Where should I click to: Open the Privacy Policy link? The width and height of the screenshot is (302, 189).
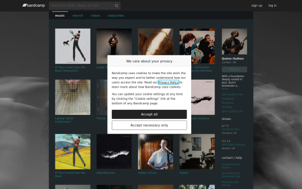(x=169, y=82)
